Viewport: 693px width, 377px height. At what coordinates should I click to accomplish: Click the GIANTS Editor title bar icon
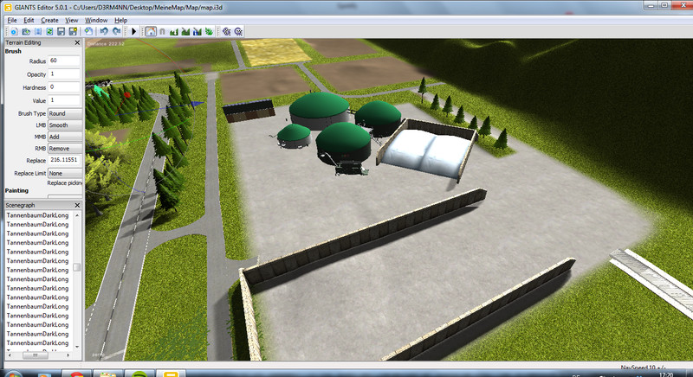8,7
